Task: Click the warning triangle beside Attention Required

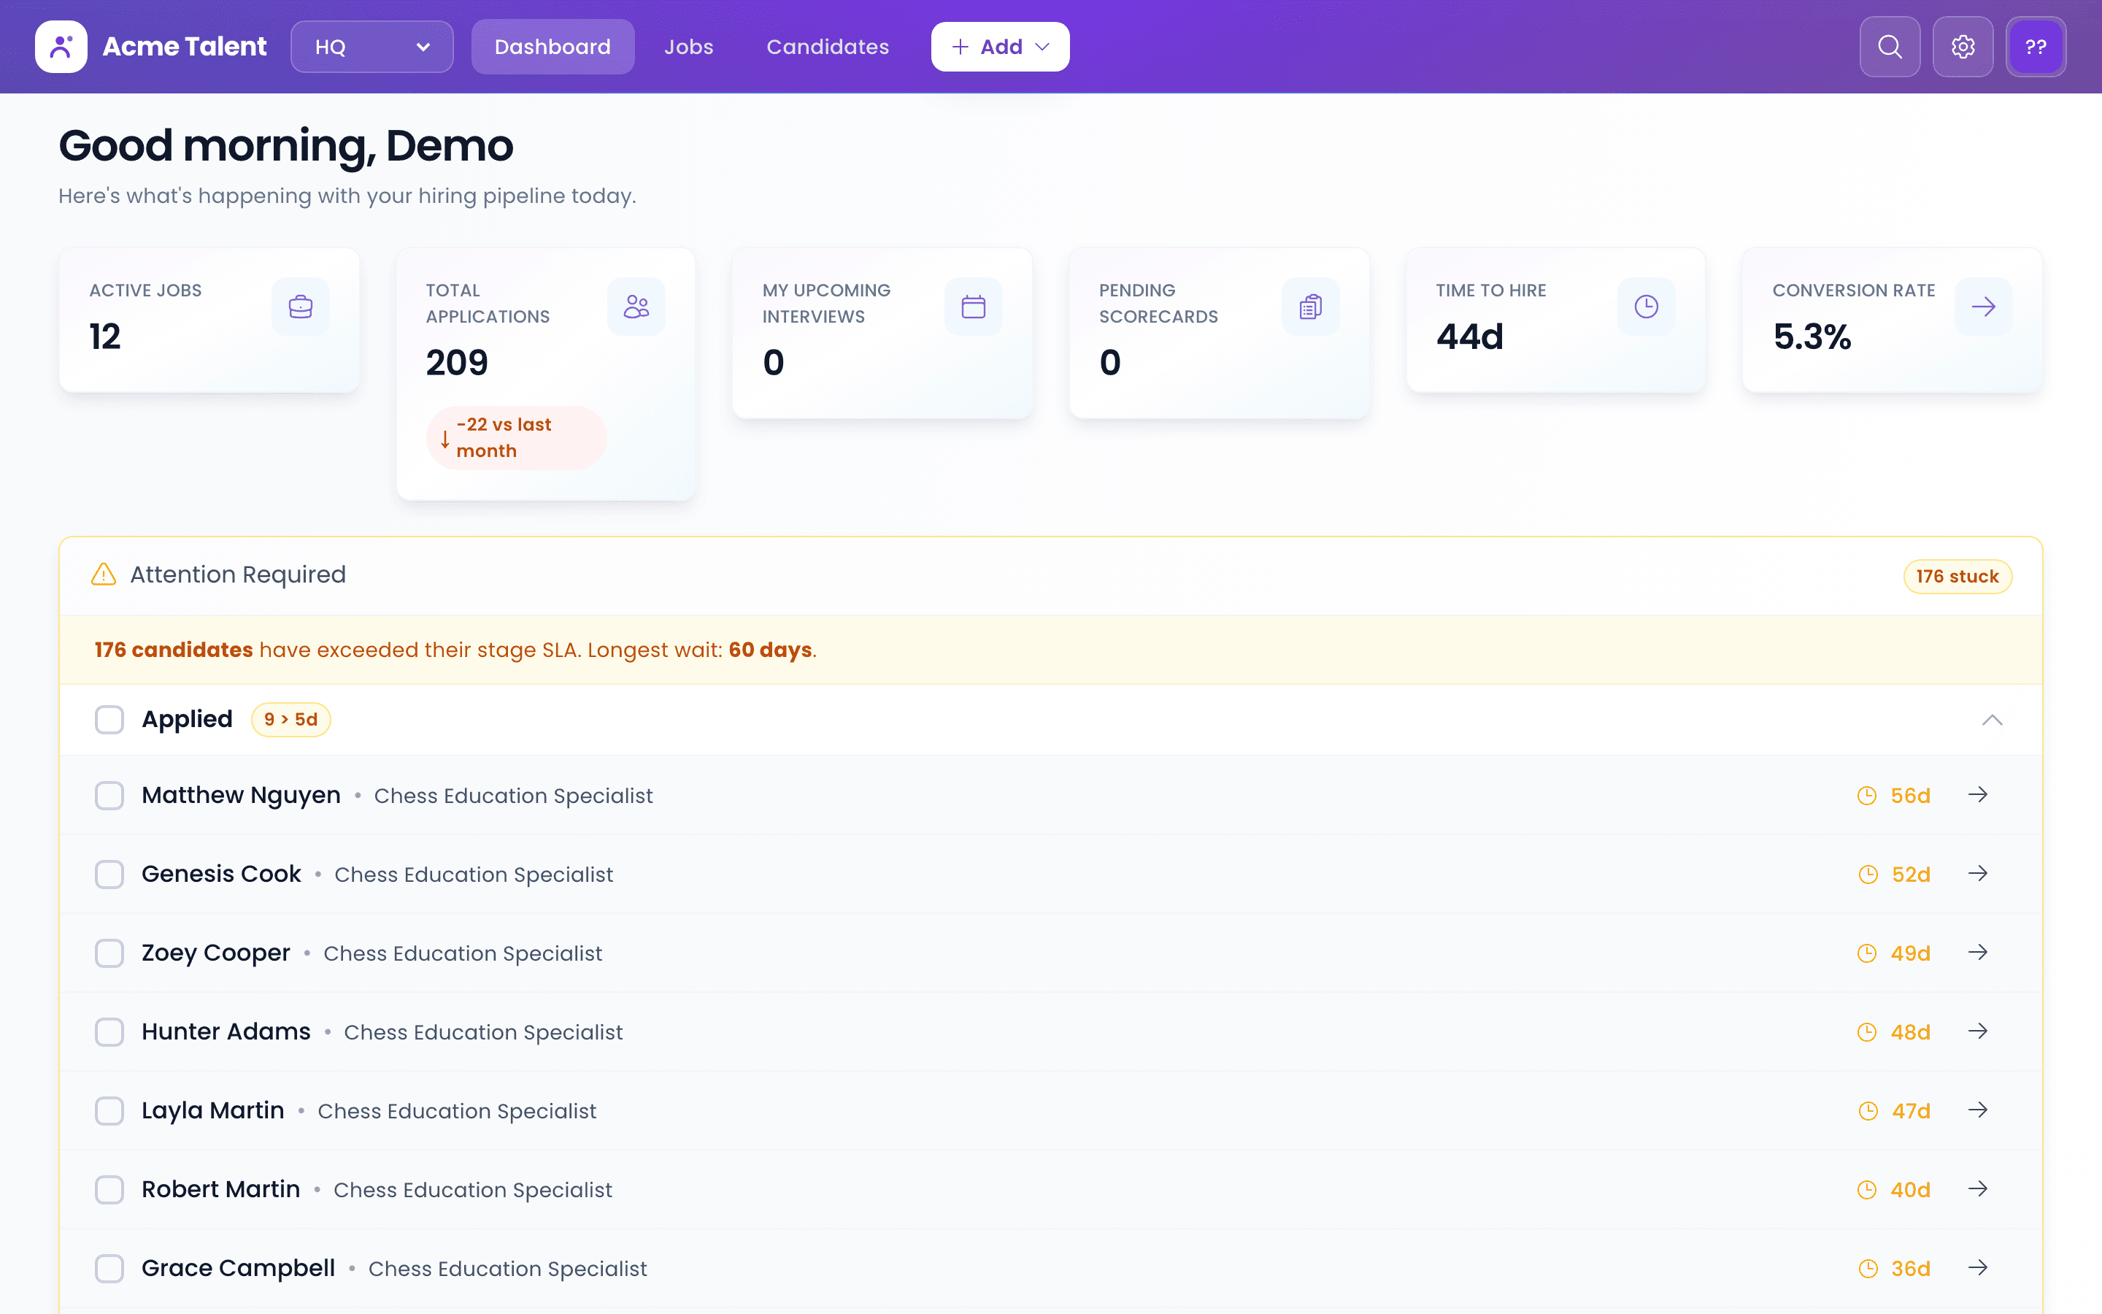Action: [104, 575]
